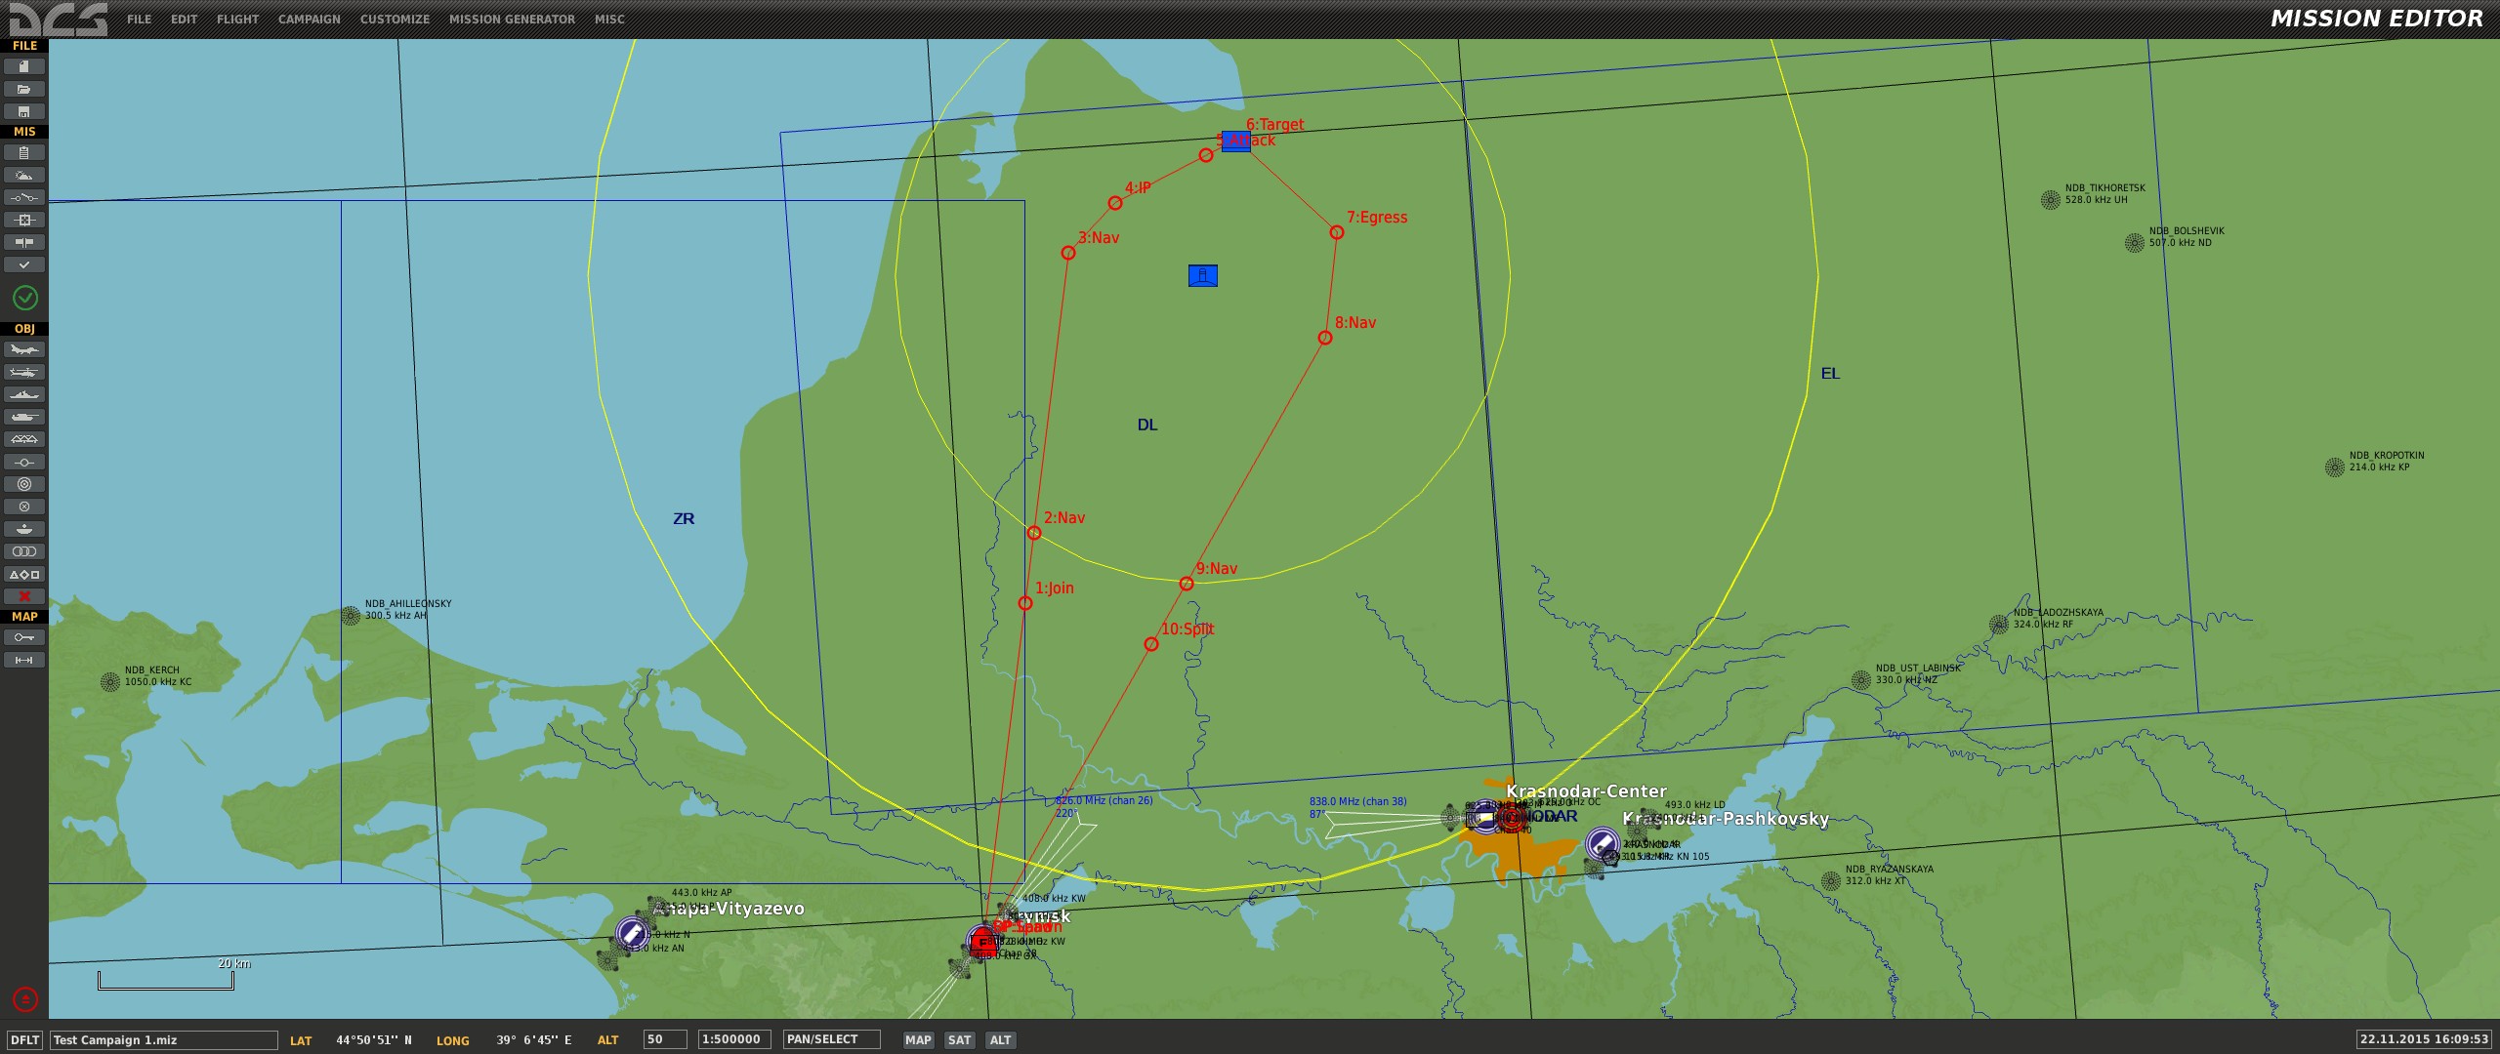
Task: Open the FILE menu
Action: (x=139, y=19)
